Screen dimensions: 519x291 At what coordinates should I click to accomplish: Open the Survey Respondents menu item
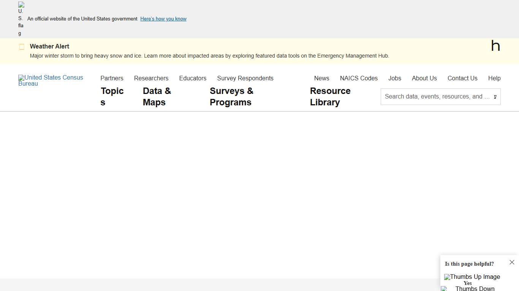click(245, 78)
